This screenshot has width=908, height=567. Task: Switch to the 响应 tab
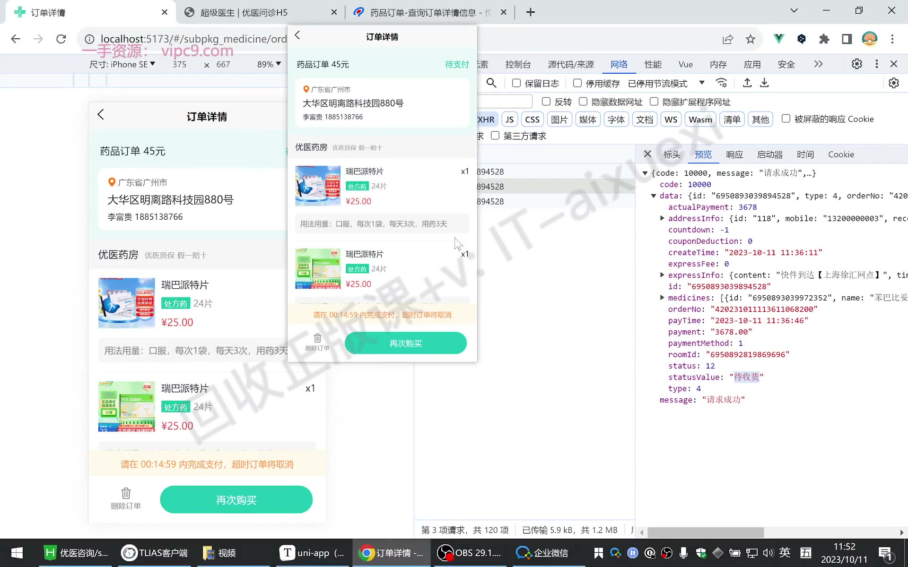click(x=734, y=155)
